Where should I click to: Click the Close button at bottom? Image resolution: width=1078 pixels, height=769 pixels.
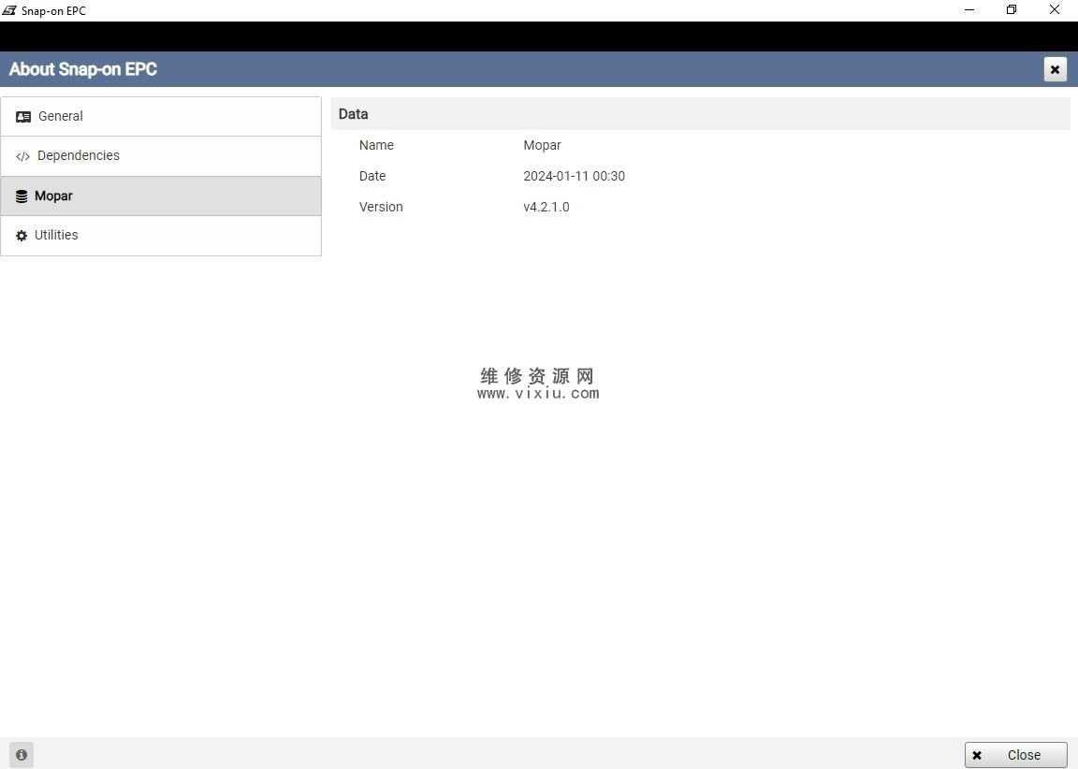[1015, 755]
